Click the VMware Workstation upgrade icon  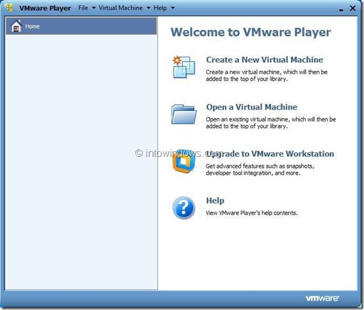[184, 162]
